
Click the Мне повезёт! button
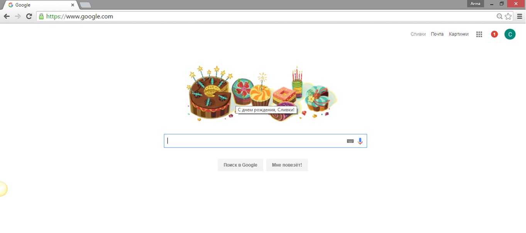[287, 165]
